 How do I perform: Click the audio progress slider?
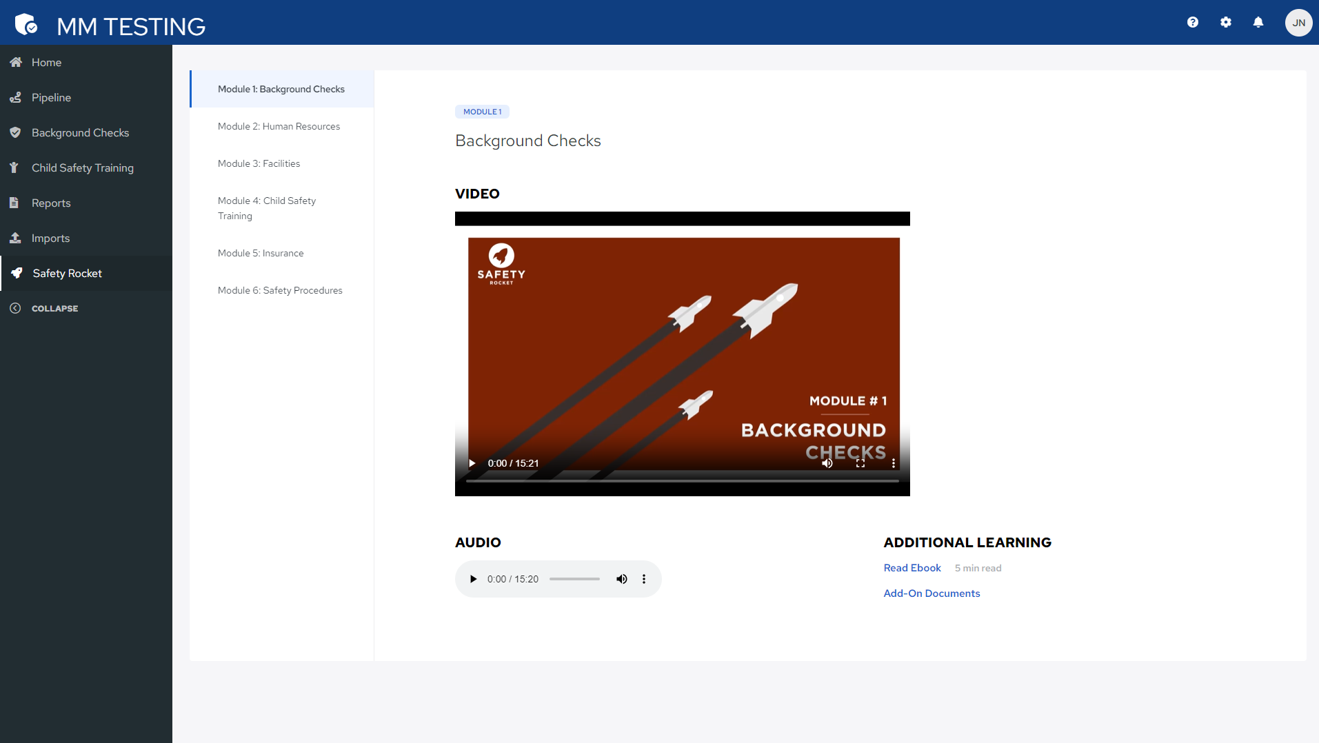pyautogui.click(x=574, y=579)
